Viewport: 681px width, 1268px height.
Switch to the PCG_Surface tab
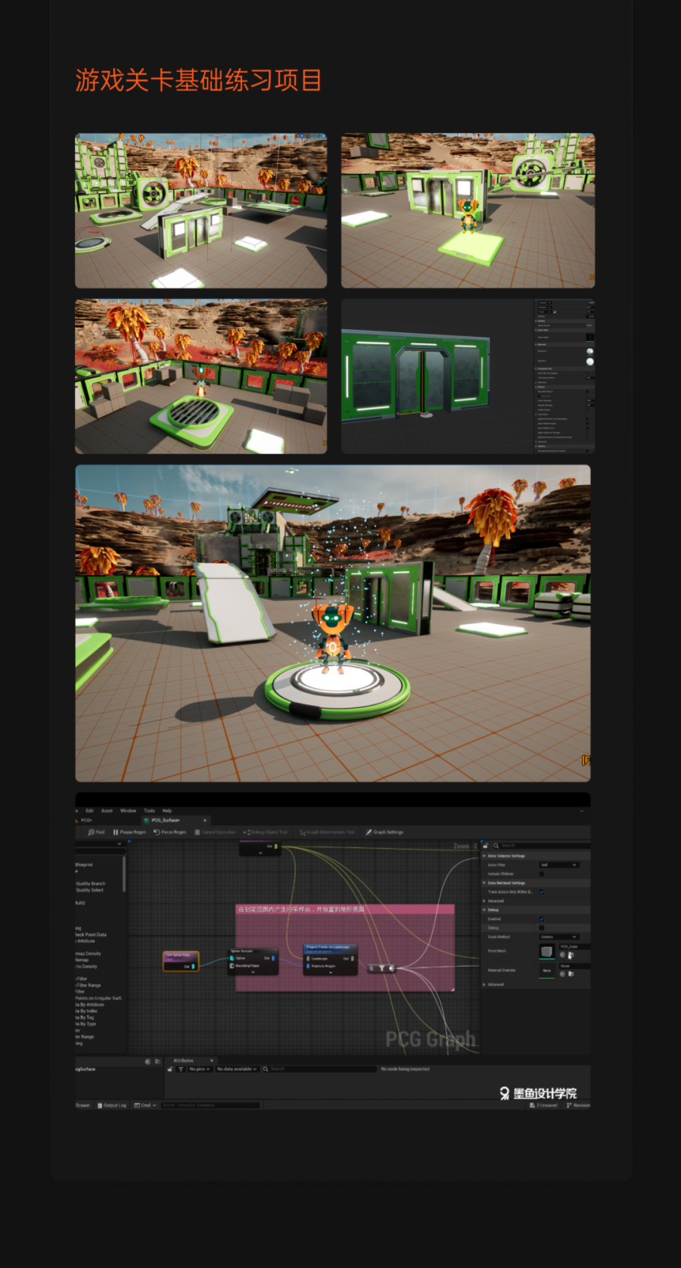(x=166, y=820)
